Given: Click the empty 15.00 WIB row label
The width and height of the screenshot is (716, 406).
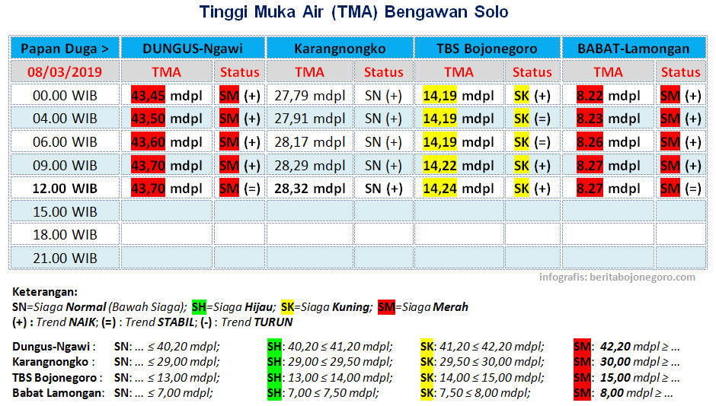Looking at the screenshot, I should click(x=65, y=212).
